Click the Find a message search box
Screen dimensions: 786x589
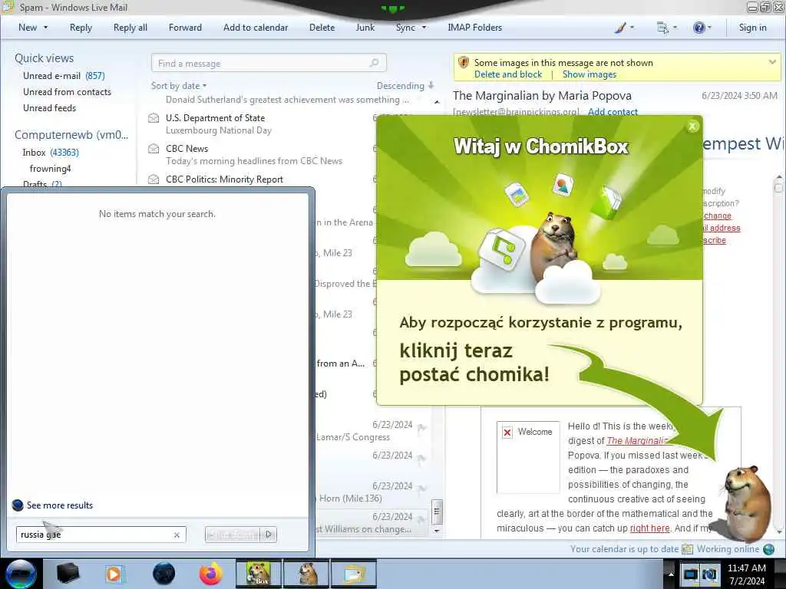click(269, 63)
